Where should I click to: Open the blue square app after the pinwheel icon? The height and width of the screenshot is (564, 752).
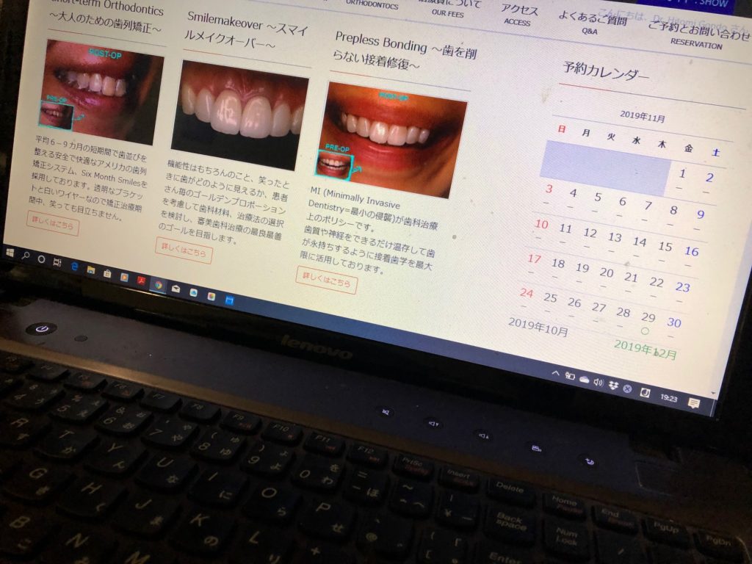229,300
